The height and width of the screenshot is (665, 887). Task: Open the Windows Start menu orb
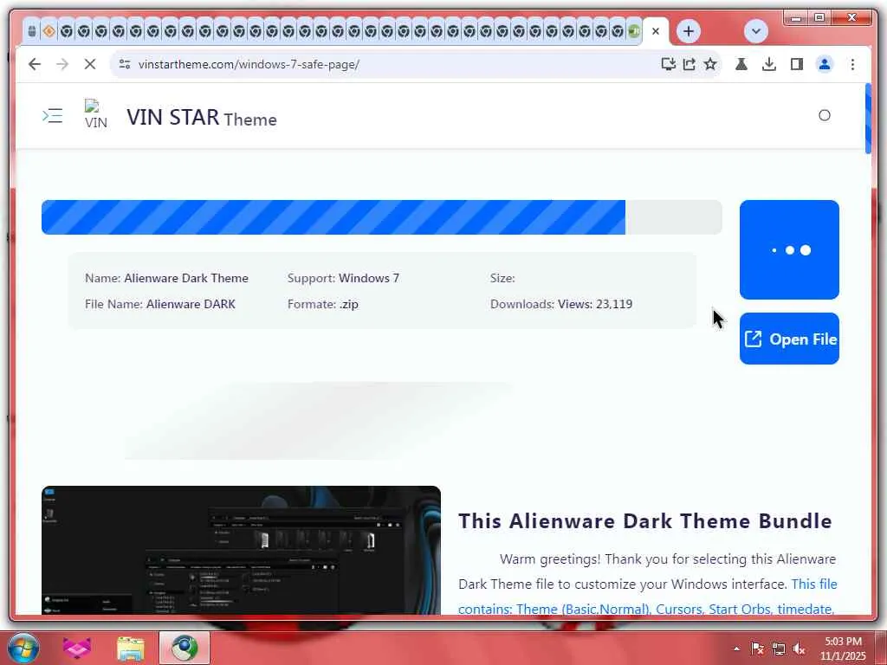pos(23,648)
